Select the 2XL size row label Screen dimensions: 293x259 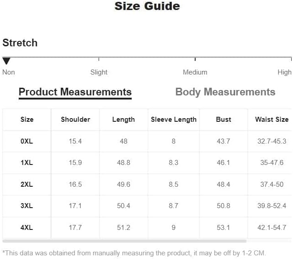(x=27, y=184)
